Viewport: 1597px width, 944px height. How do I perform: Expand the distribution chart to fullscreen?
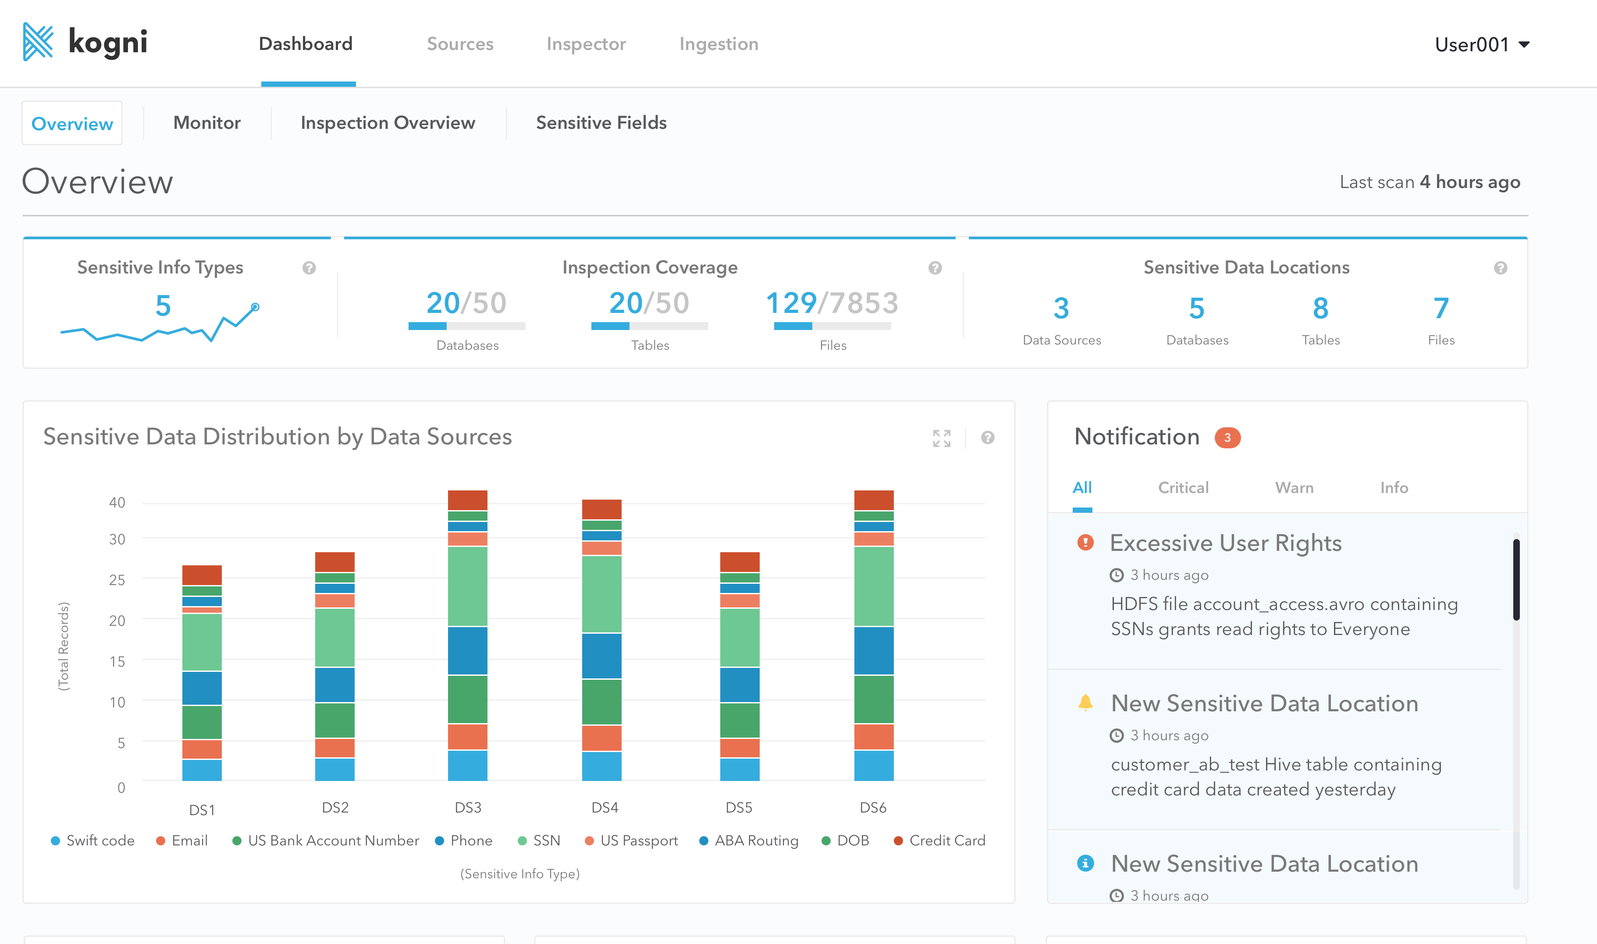942,438
